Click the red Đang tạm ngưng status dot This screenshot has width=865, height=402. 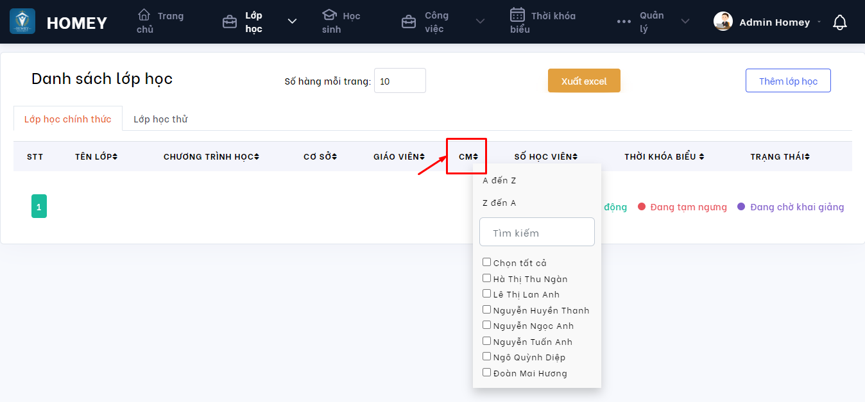click(x=641, y=207)
